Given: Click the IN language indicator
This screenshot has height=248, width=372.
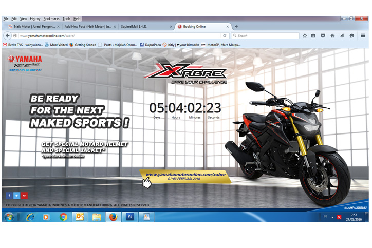Looking at the screenshot, I should click(325, 217).
